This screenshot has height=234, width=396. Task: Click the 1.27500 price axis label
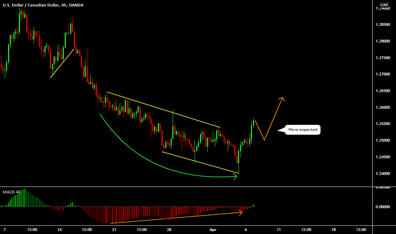[x=383, y=58]
